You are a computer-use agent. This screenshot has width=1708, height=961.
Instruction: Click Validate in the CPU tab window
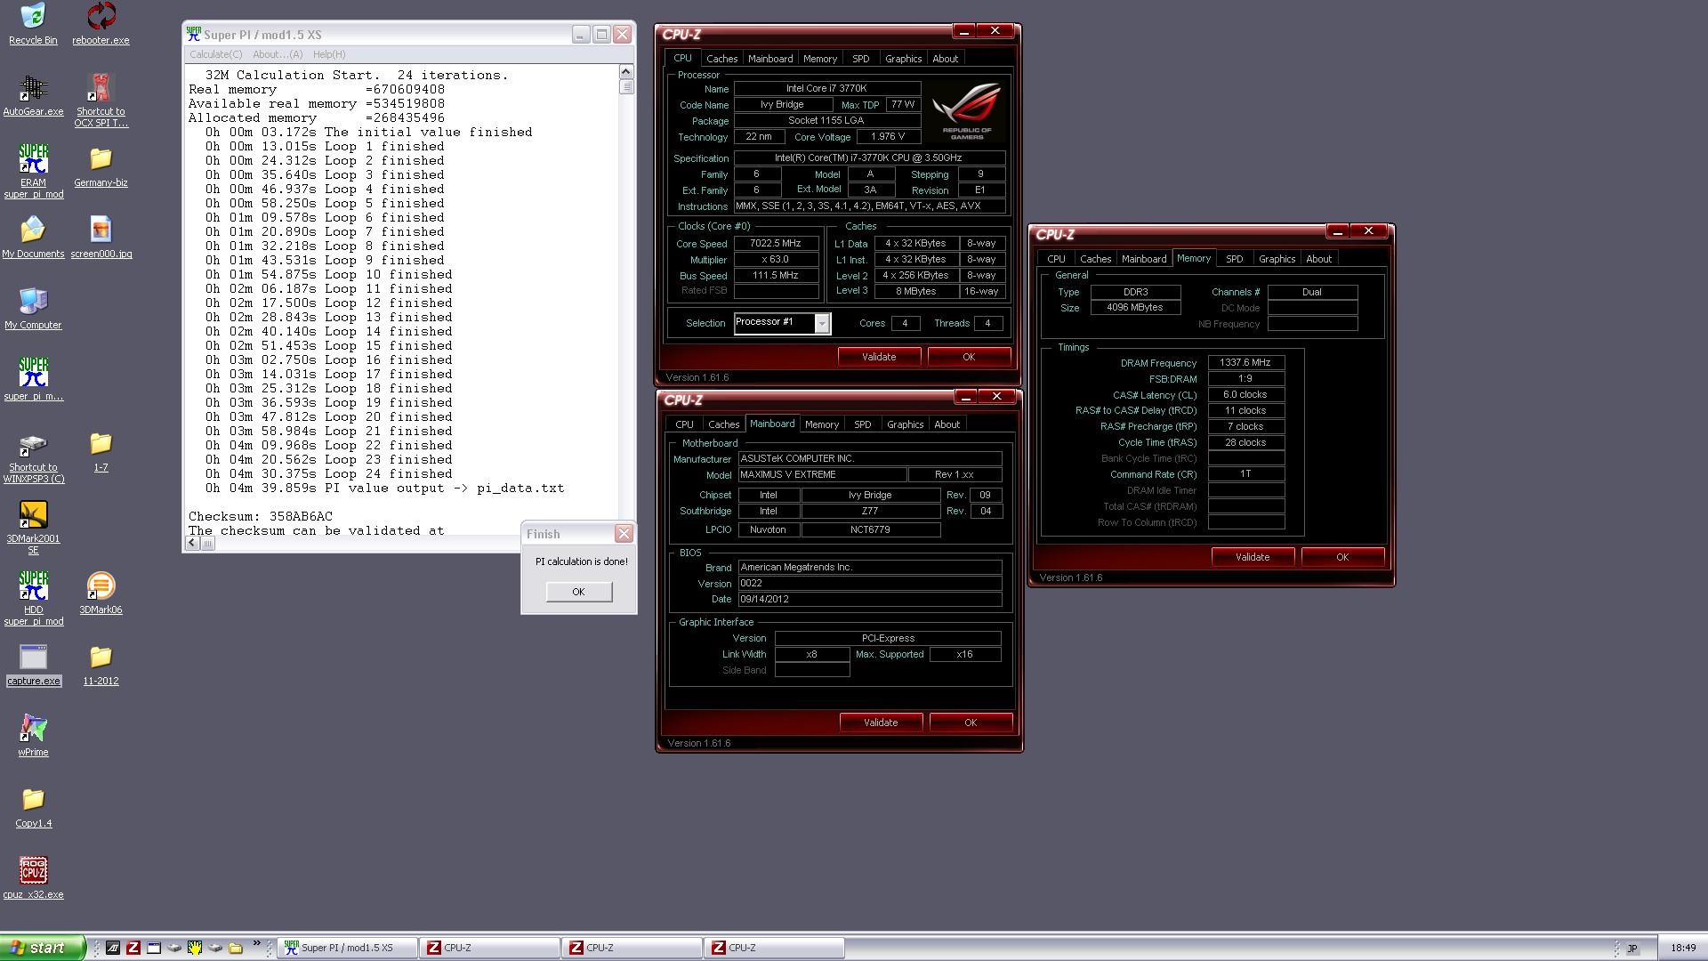(879, 357)
